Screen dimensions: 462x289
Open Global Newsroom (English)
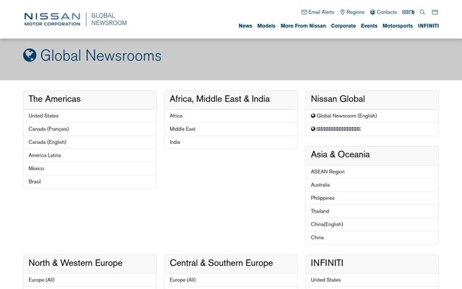(x=372, y=116)
